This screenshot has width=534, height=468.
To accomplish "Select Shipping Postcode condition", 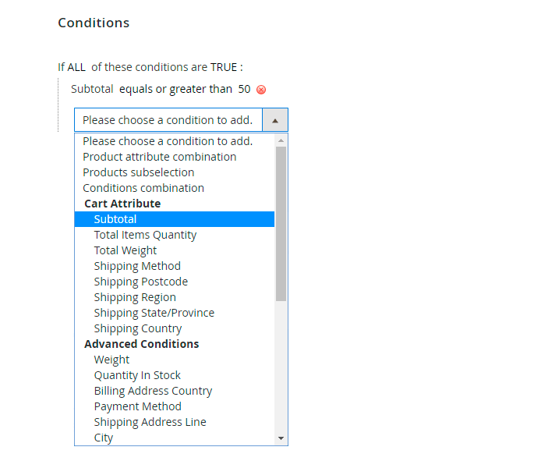I will pos(141,282).
